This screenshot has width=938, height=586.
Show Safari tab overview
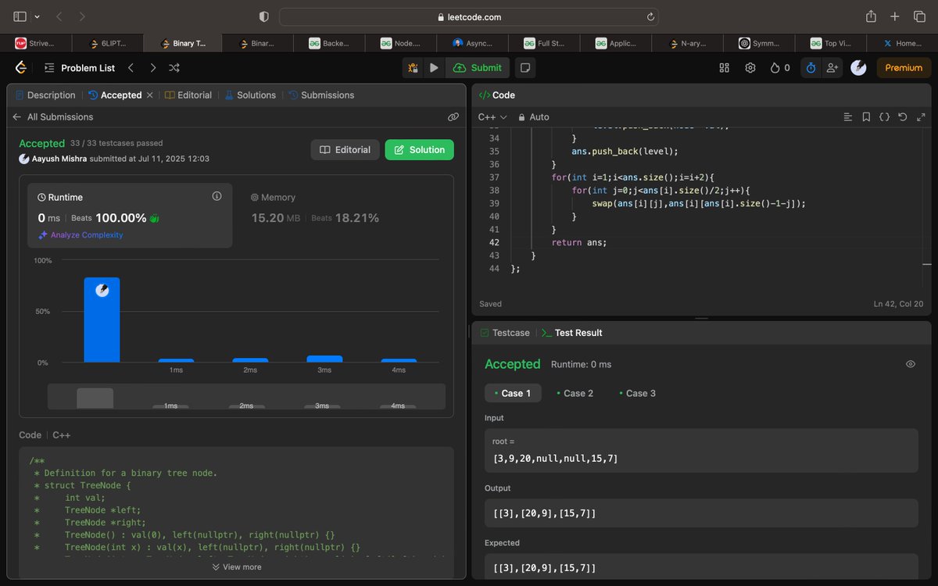pyautogui.click(x=919, y=16)
